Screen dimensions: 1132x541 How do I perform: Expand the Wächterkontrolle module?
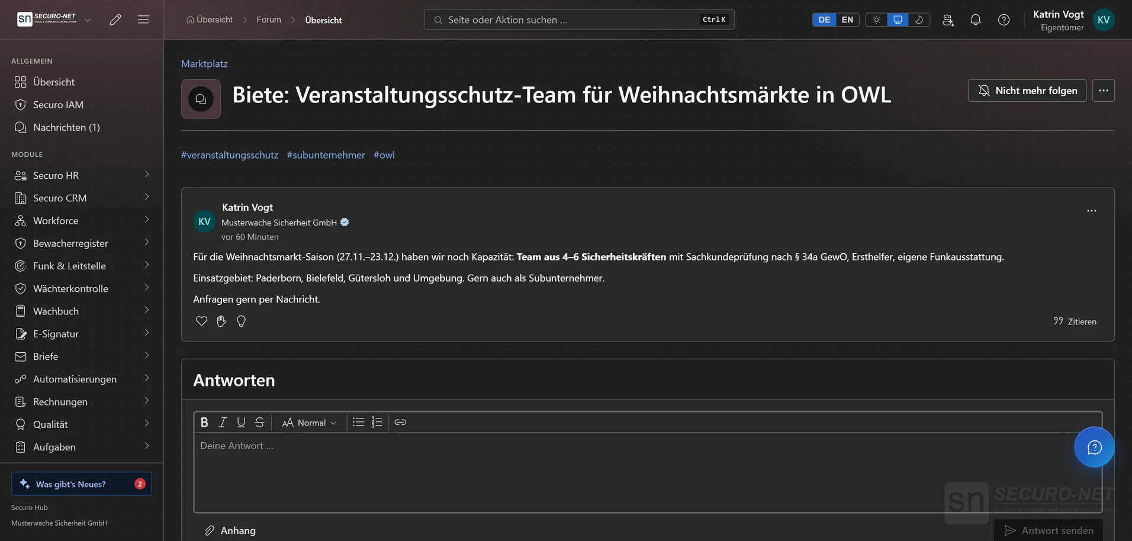point(147,288)
